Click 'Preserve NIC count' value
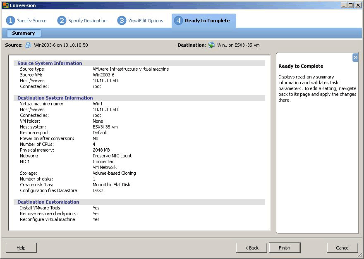364x259 pixels. [112, 156]
